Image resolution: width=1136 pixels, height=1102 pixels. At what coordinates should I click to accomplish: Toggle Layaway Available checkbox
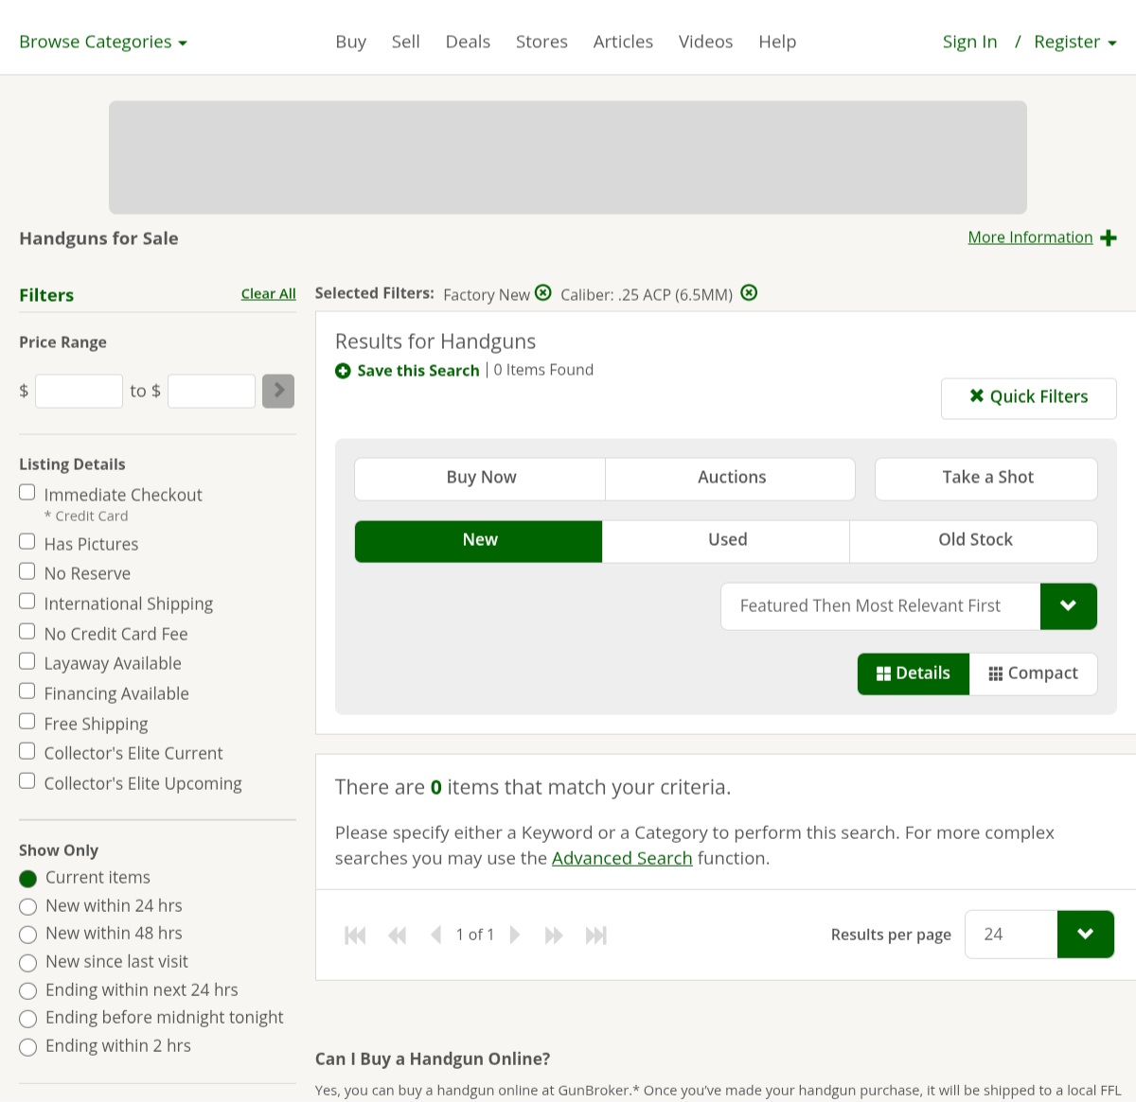[x=27, y=661]
